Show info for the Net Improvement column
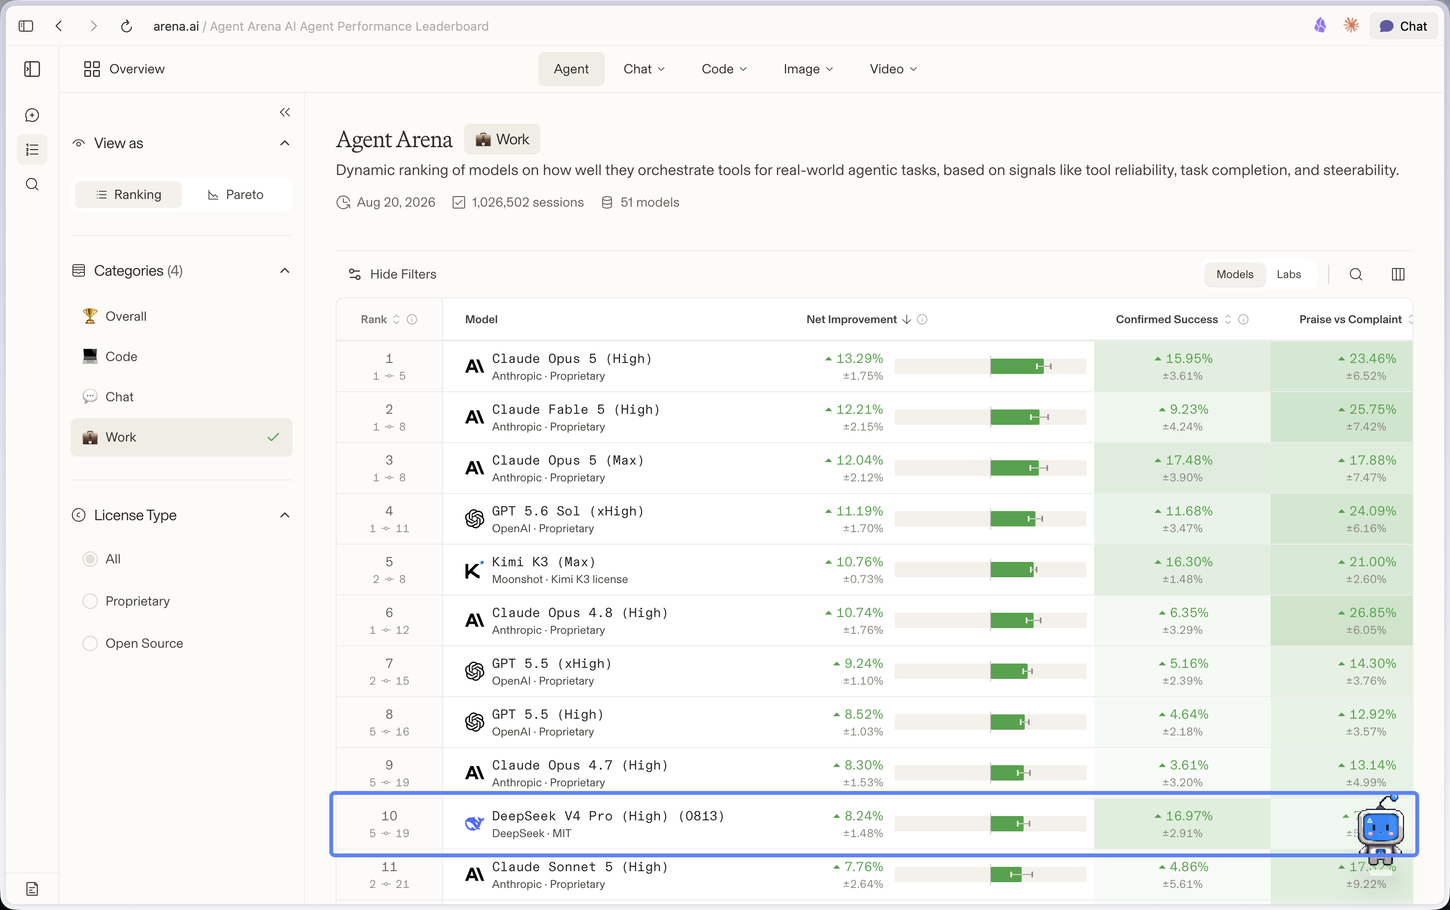1450x910 pixels. tap(922, 320)
